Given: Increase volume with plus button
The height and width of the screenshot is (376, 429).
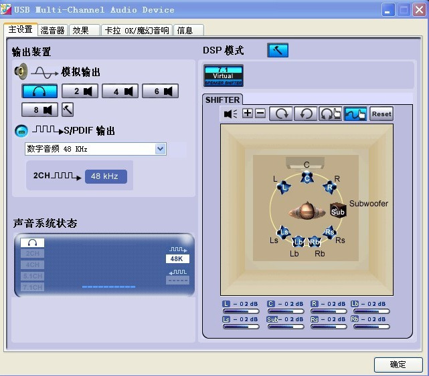Looking at the screenshot, I should [248, 113].
